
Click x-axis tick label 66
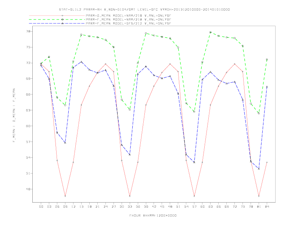219,207
